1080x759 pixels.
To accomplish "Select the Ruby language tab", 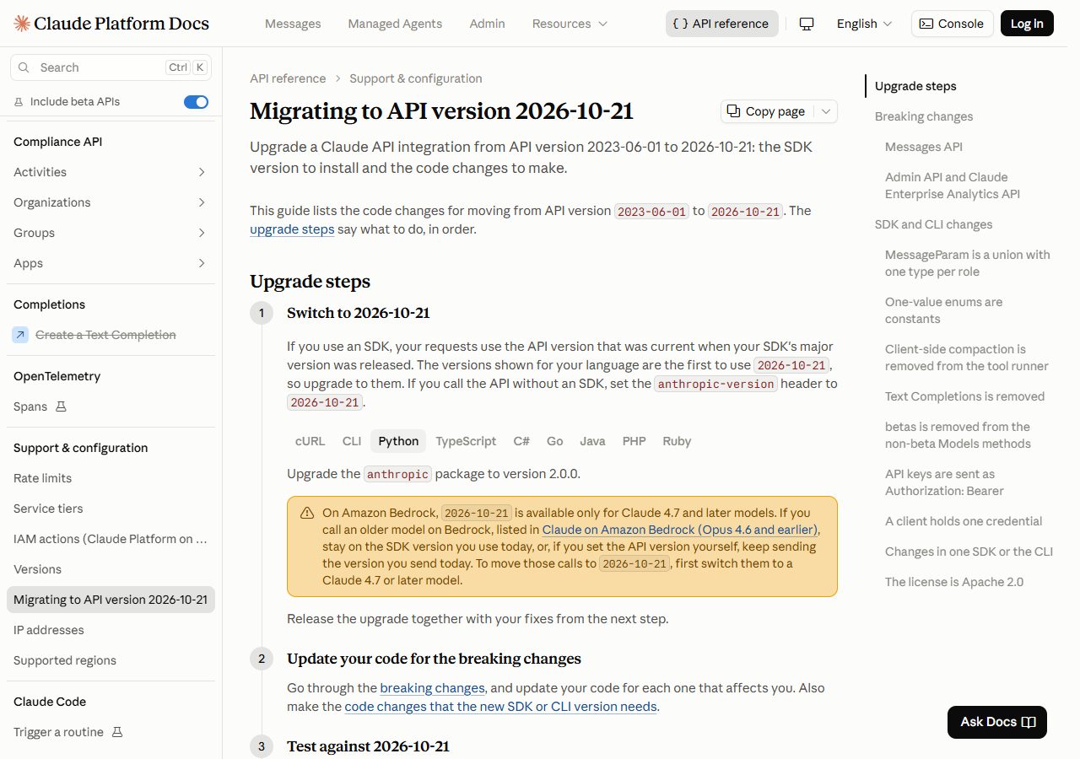I will [677, 441].
